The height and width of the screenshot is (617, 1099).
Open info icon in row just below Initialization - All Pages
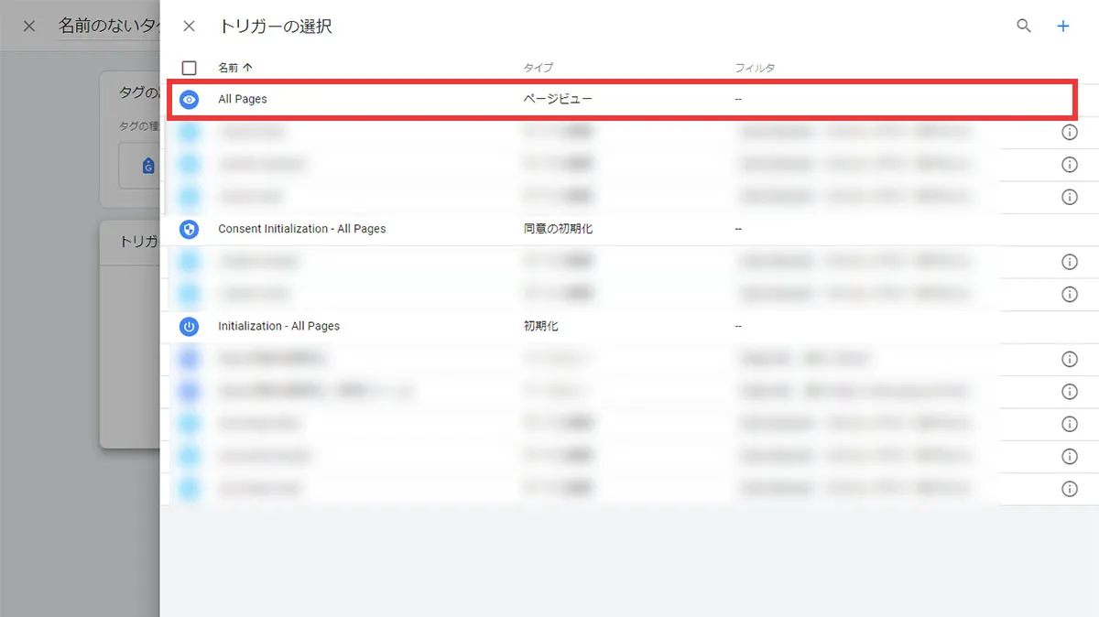1068,359
